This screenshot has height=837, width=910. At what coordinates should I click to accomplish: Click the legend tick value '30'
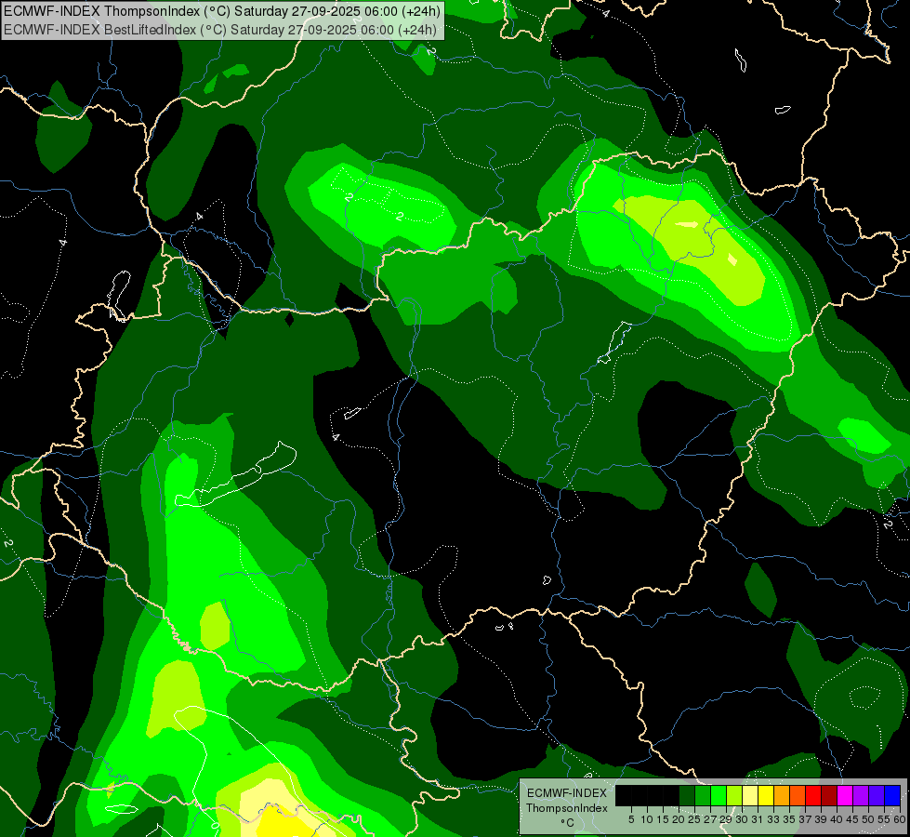click(742, 819)
